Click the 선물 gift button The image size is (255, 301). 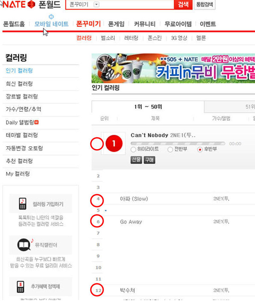coord(136,160)
